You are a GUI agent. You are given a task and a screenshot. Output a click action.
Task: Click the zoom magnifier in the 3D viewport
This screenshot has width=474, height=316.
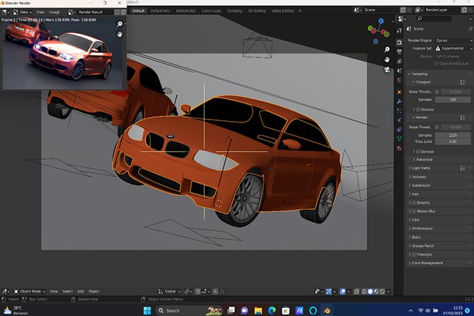coord(387,49)
